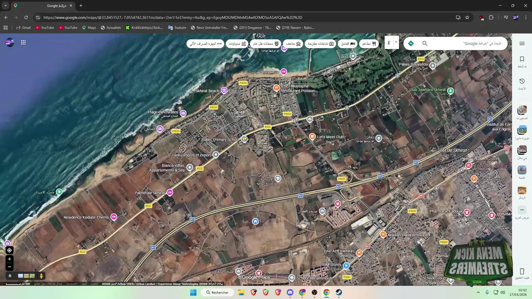Click the magnifier search icon in Maps
The height and width of the screenshot is (299, 532).
pos(425,43)
